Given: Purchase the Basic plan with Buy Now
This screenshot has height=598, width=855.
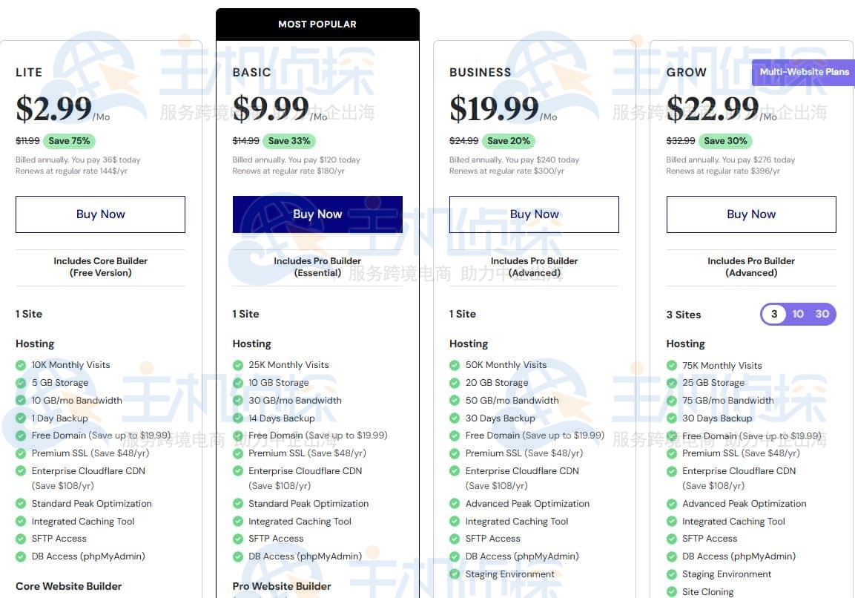Looking at the screenshot, I should [317, 214].
